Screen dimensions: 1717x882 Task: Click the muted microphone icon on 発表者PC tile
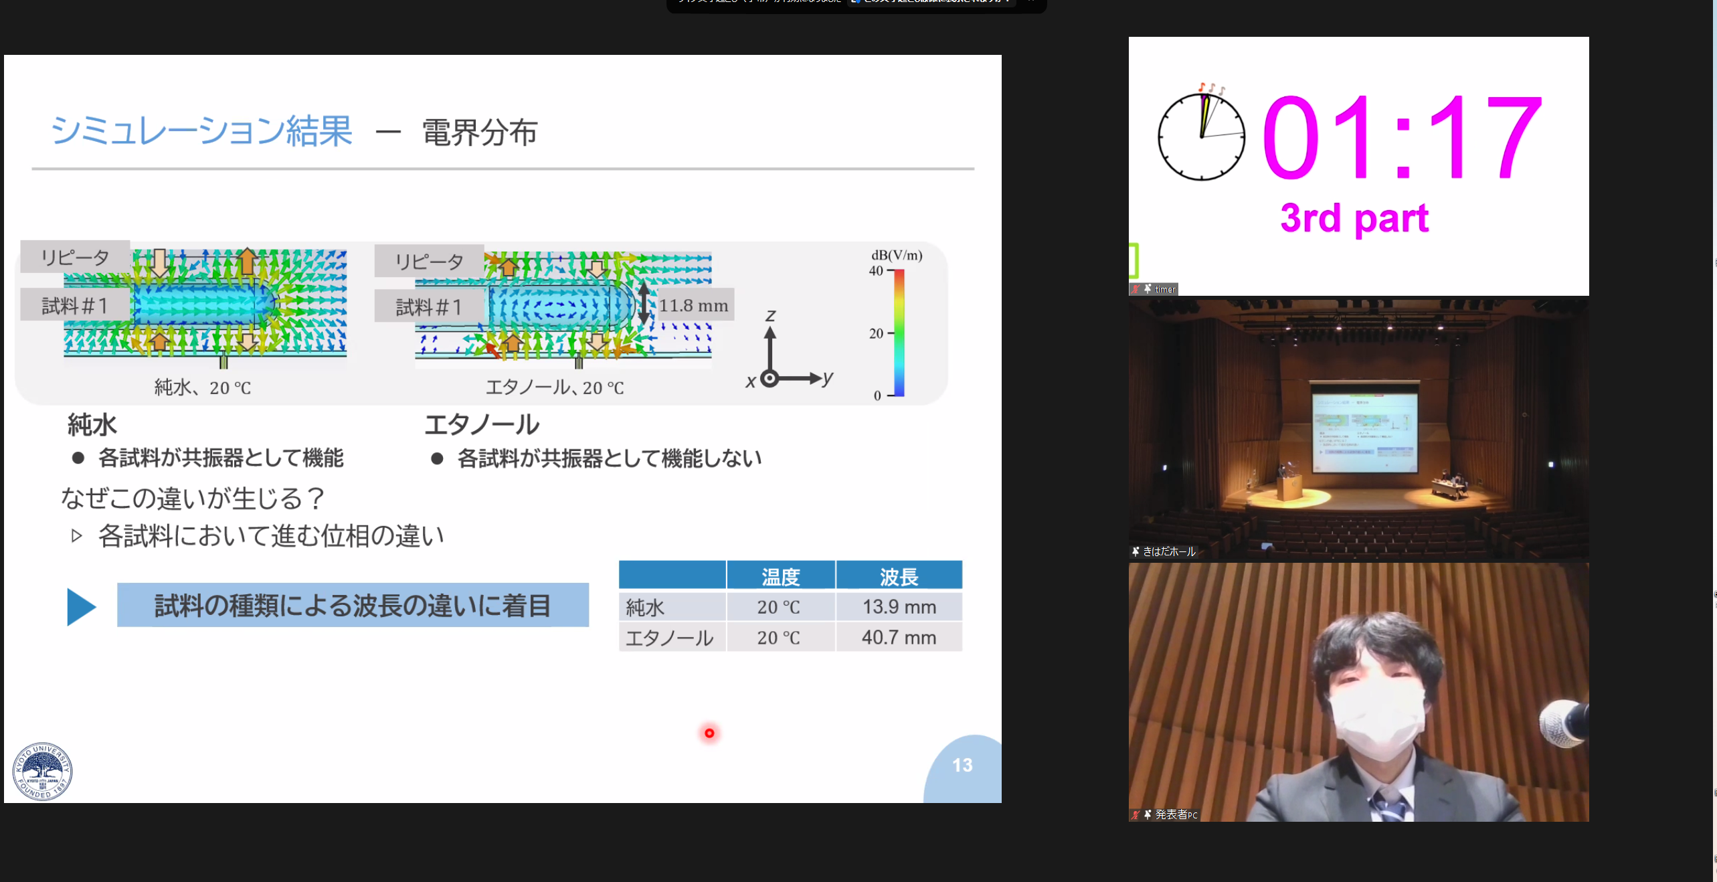point(1136,814)
